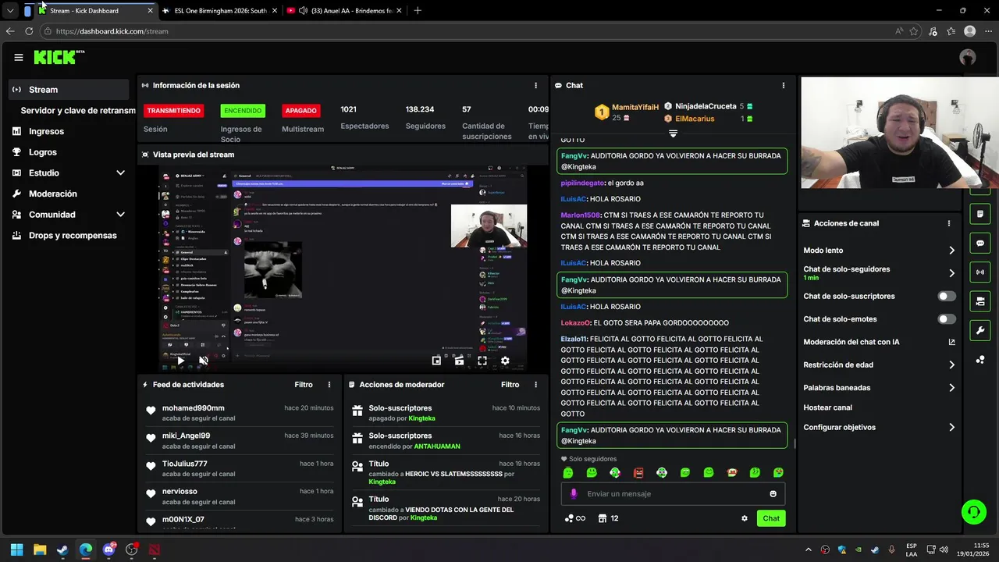999x562 pixels.
Task: Click the green ENCENDIDO badge
Action: point(243,111)
